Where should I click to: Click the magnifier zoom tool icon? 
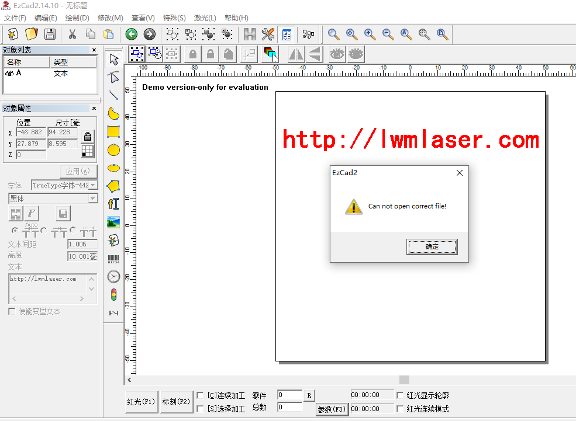[x=333, y=34]
